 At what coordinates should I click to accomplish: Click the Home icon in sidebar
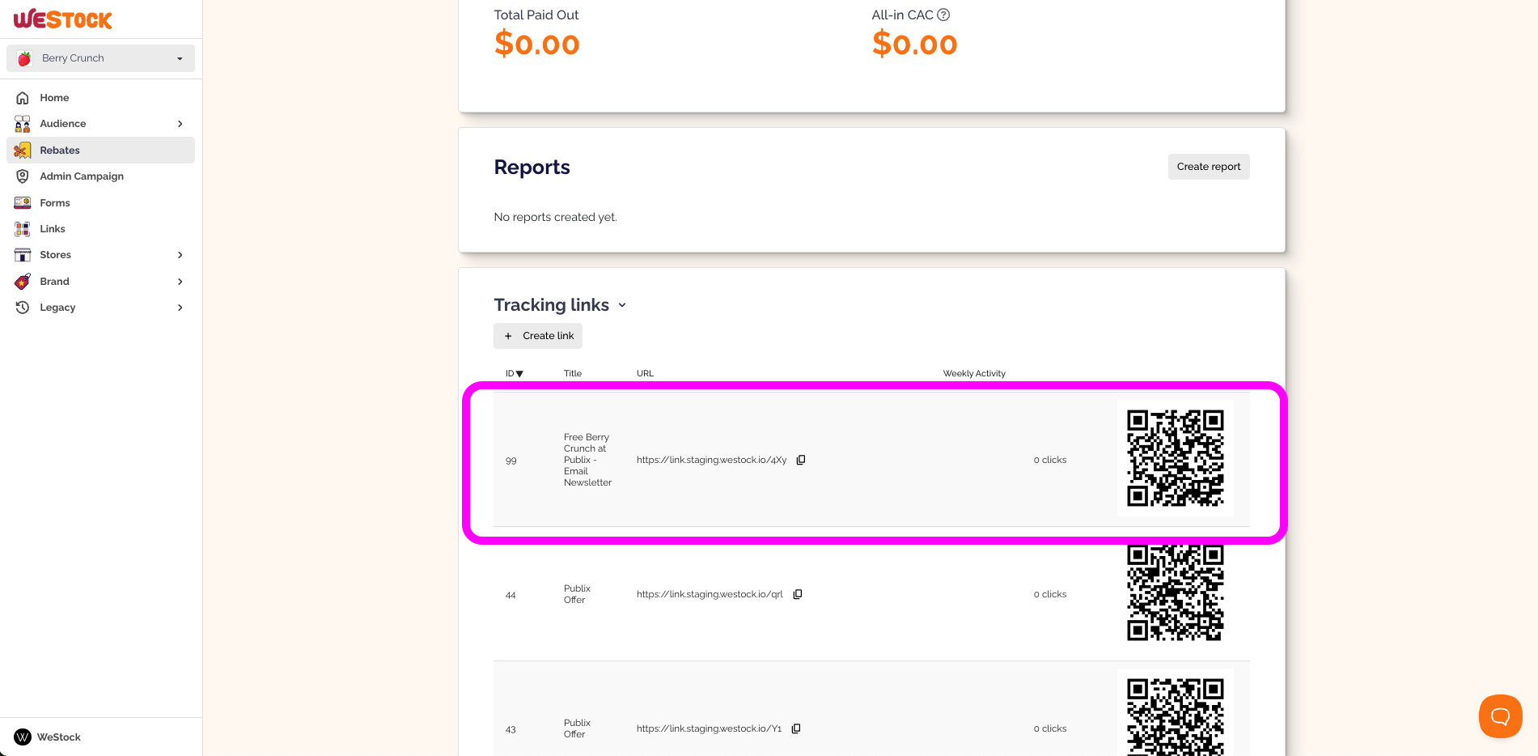tap(23, 98)
